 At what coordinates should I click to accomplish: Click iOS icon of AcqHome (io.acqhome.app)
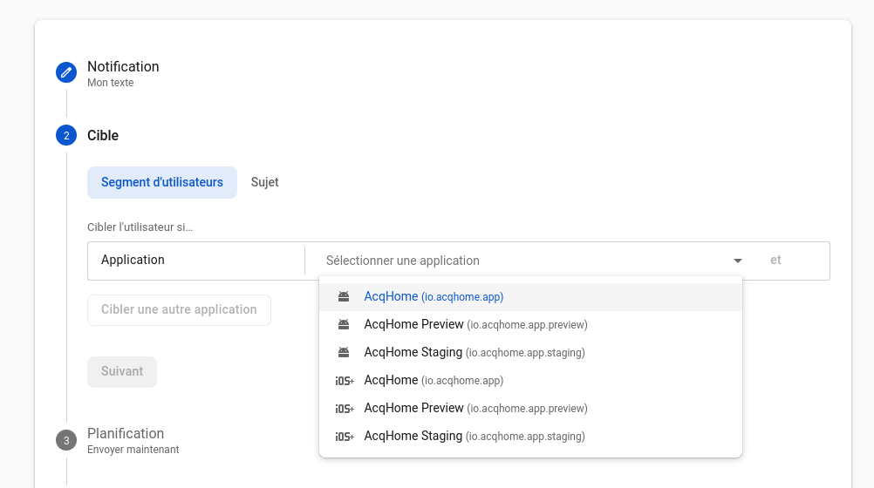coord(345,381)
